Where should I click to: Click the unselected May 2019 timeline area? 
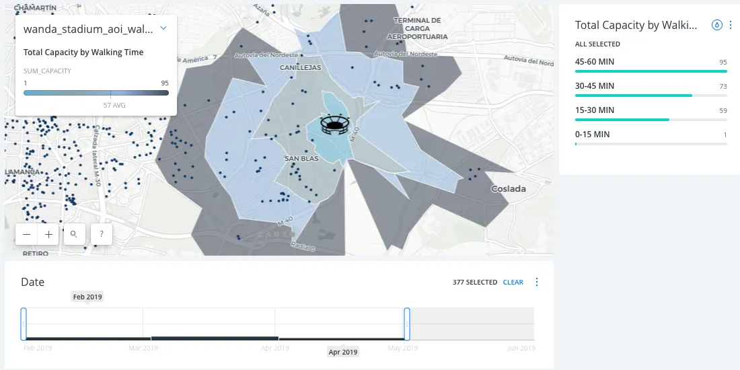coord(471,324)
